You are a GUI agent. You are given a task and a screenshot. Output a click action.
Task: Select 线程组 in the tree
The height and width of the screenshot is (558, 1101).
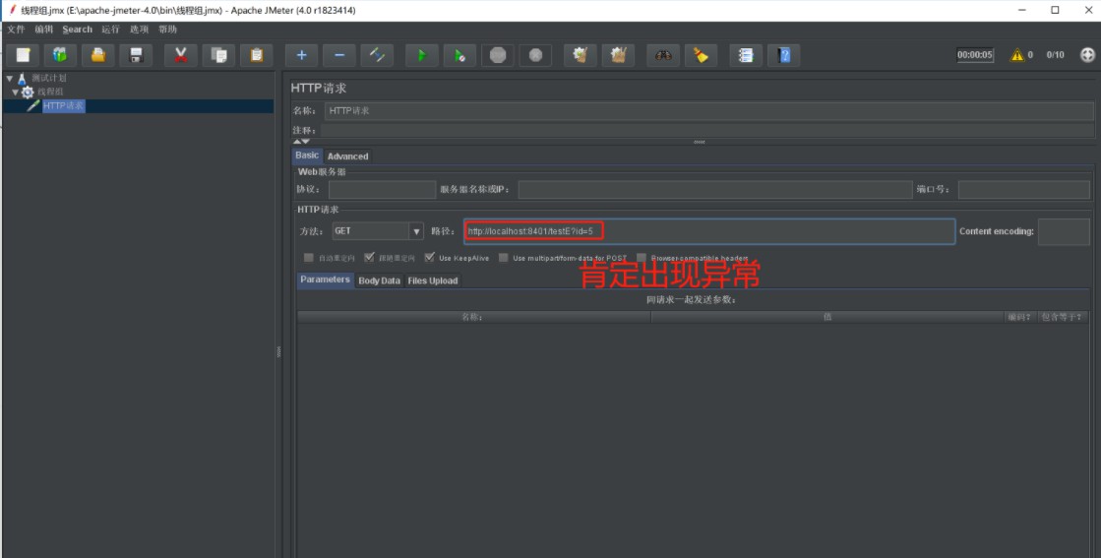coord(50,92)
